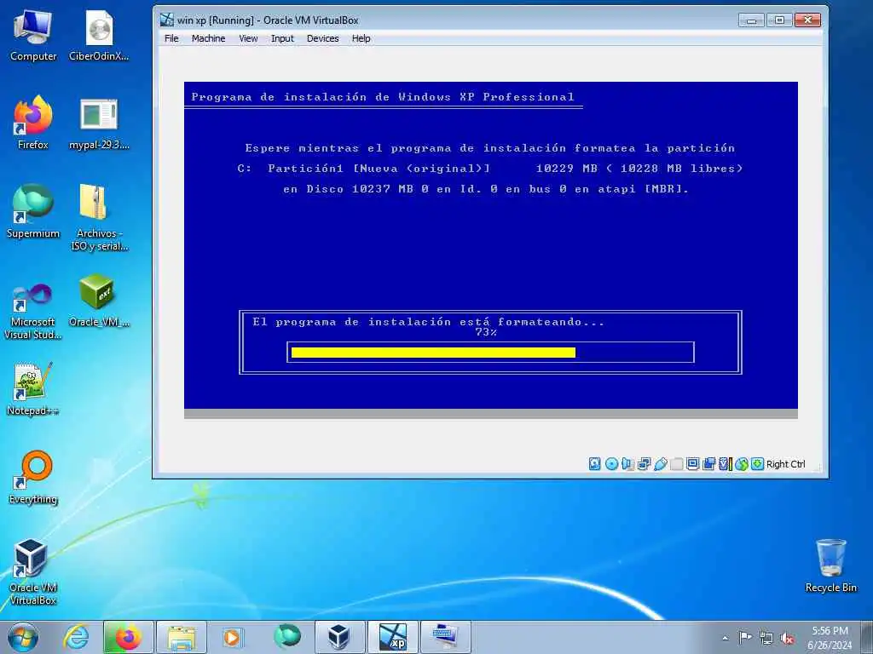The width and height of the screenshot is (873, 654).
Task: Select the Microsoft Visual Studio shortcut
Action: [33, 312]
